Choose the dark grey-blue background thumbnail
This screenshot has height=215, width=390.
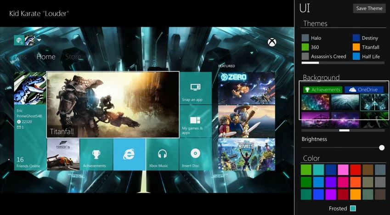(345, 102)
